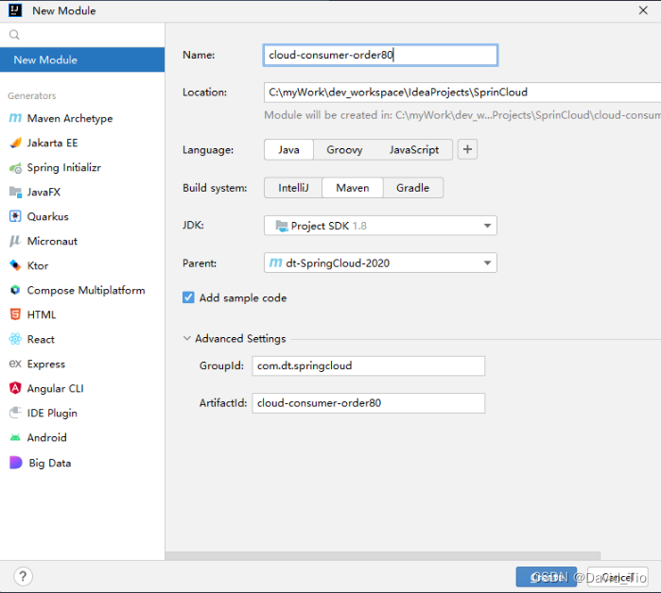Select the JavaFX generator icon
The height and width of the screenshot is (593, 661).
coord(15,193)
